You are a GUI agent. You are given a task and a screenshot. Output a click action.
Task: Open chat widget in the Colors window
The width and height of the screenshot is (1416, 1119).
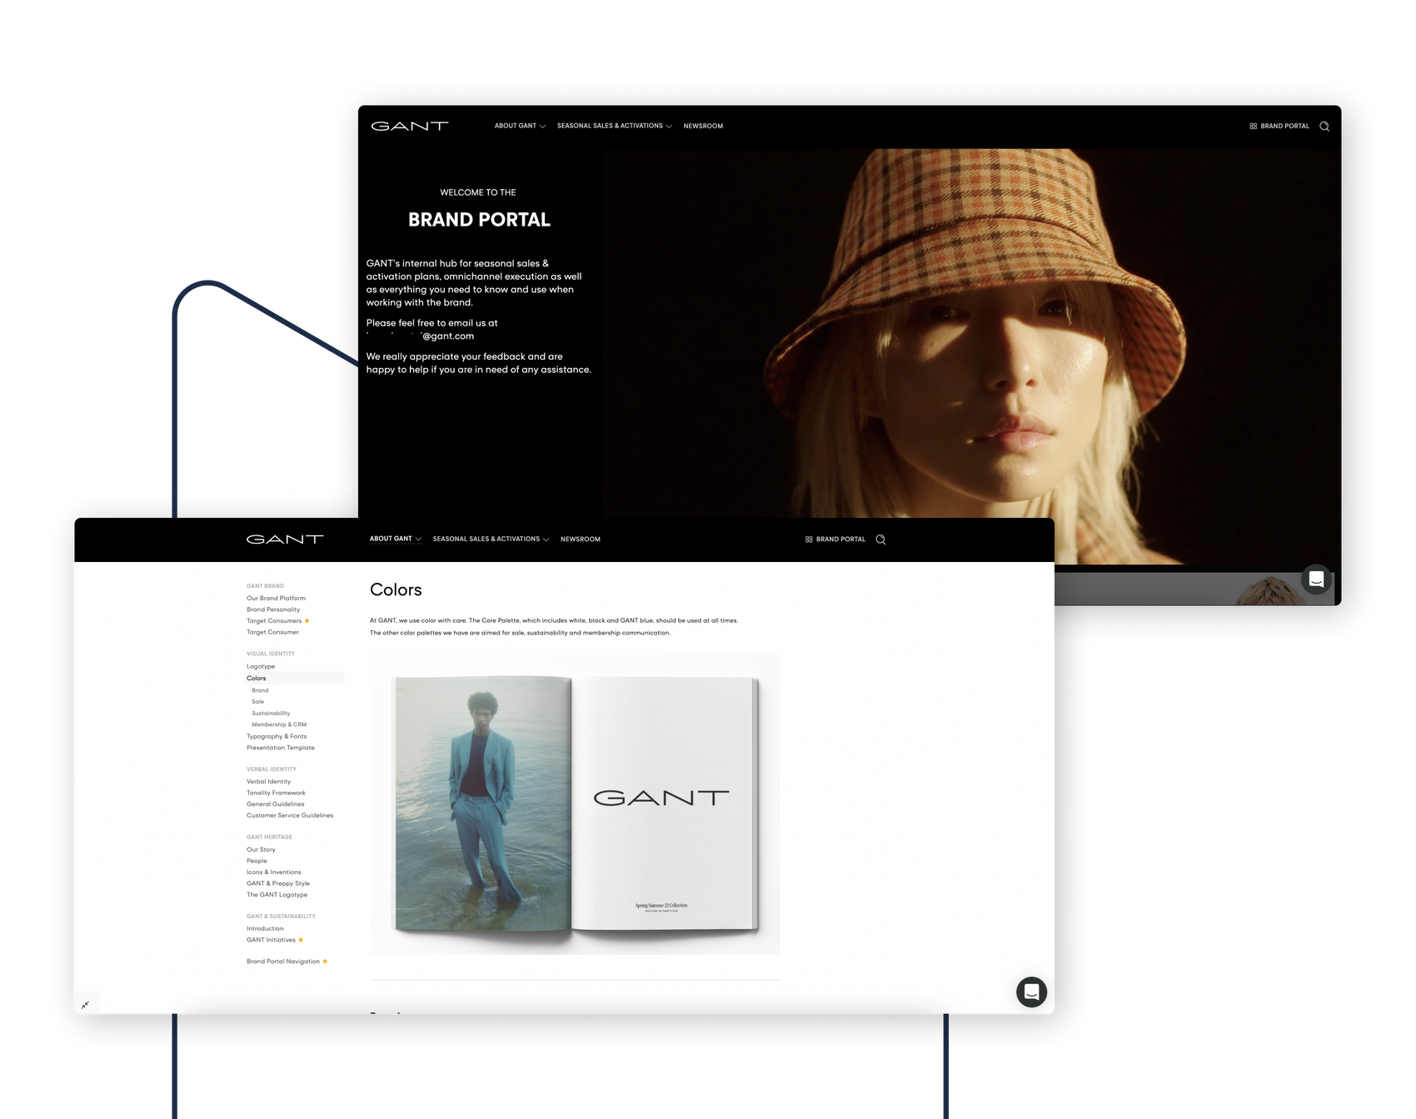point(1031,992)
